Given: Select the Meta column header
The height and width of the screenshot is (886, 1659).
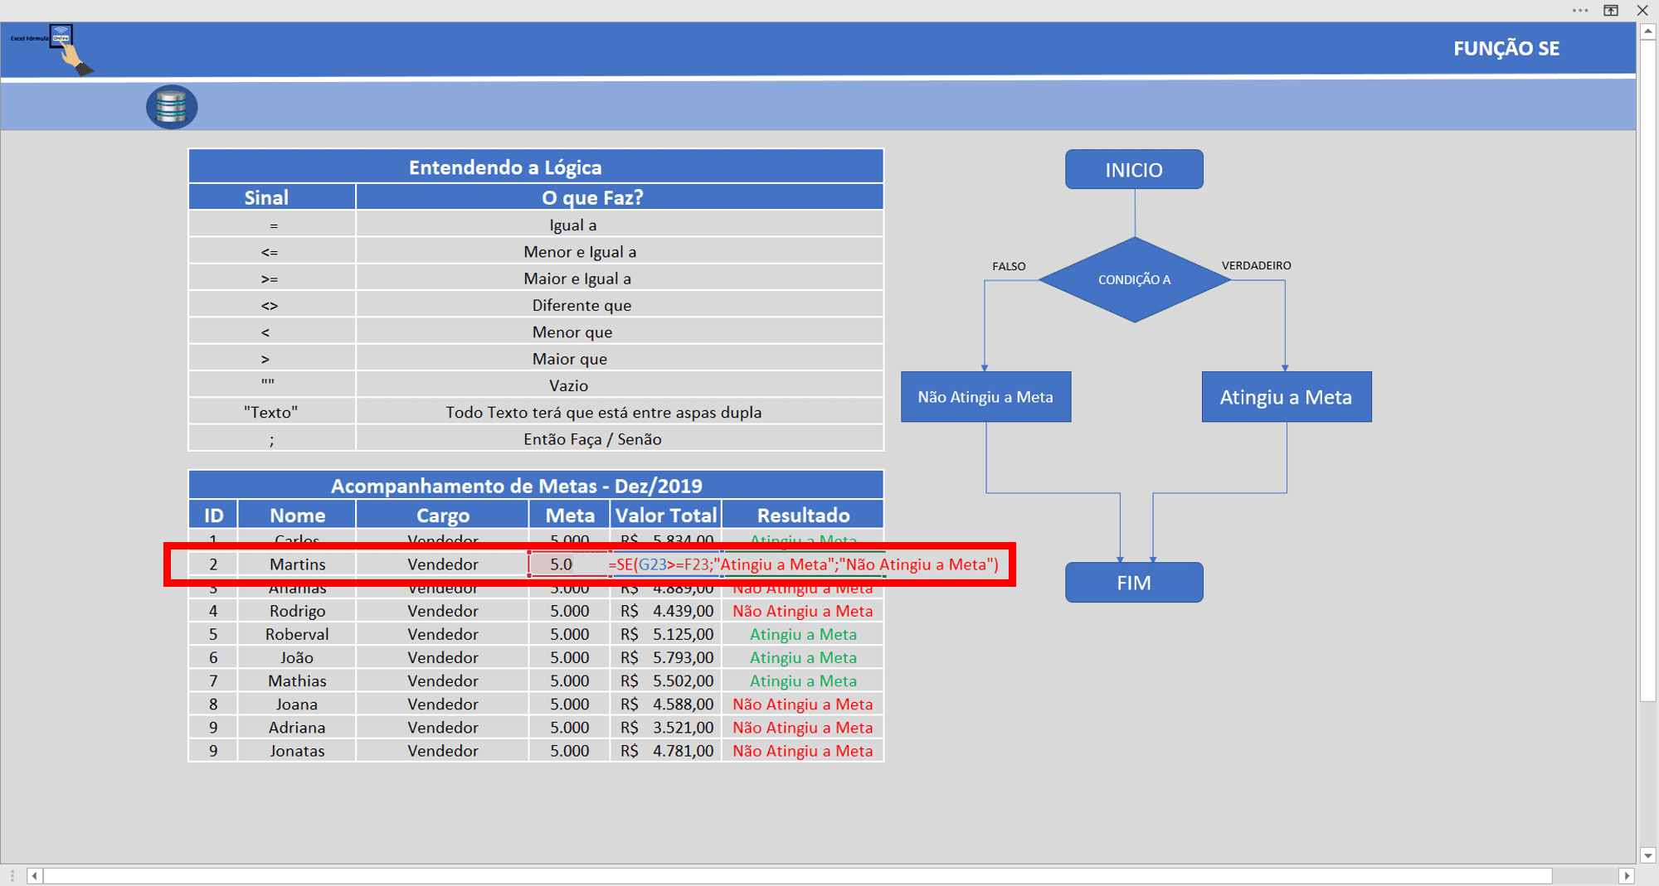Looking at the screenshot, I should pyautogui.click(x=570, y=515).
